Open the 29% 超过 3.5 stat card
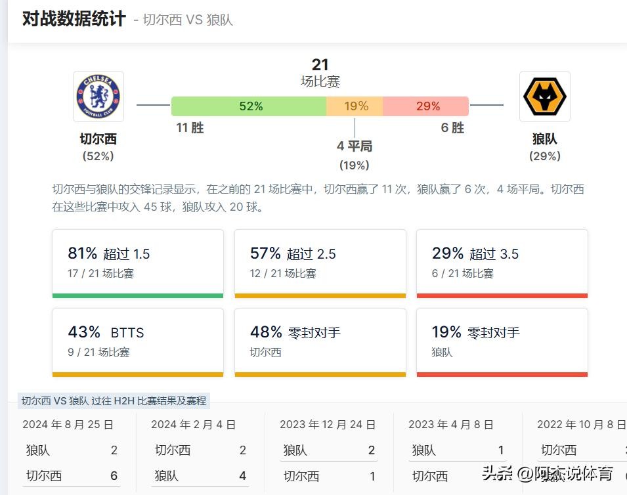627x495 pixels. (502, 263)
